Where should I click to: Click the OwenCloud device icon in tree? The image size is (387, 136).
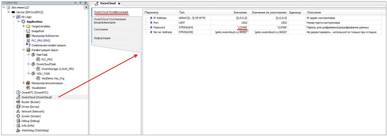(18, 97)
